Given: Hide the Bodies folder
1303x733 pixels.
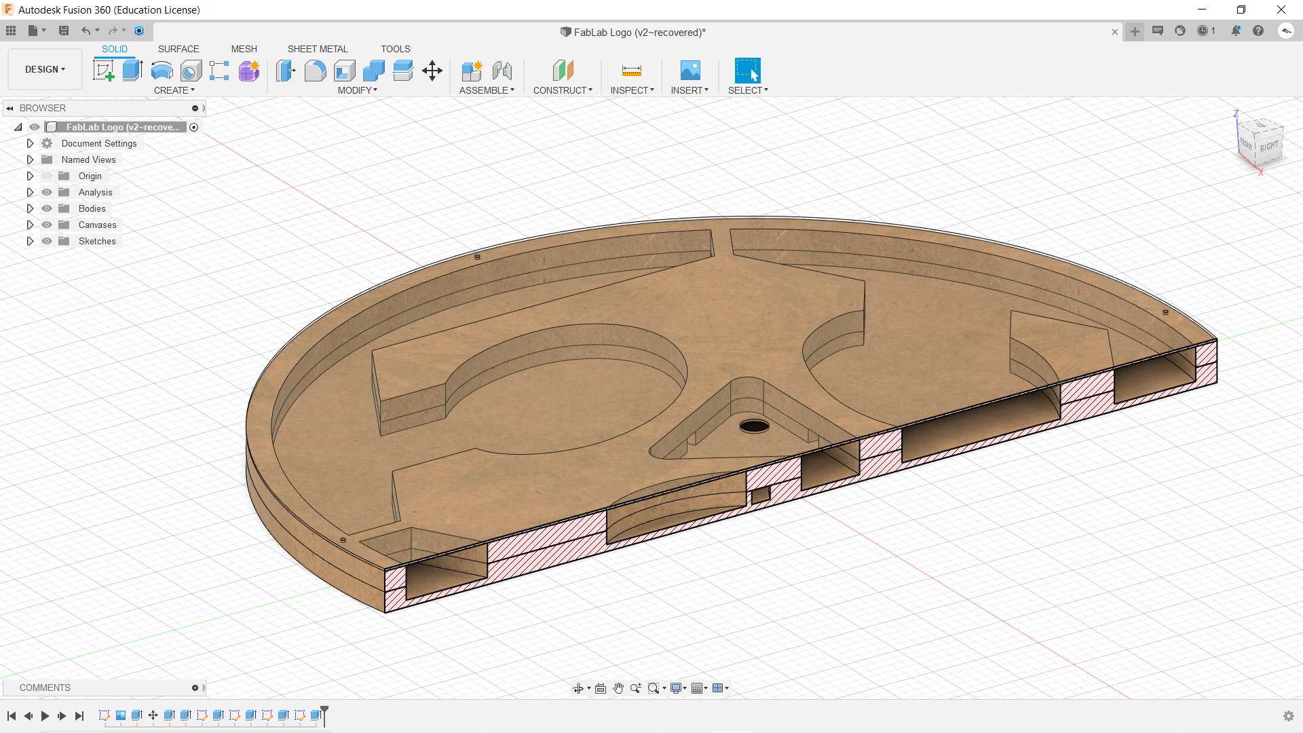Looking at the screenshot, I should click(46, 208).
